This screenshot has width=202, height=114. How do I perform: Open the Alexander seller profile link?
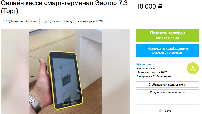coord(144,64)
